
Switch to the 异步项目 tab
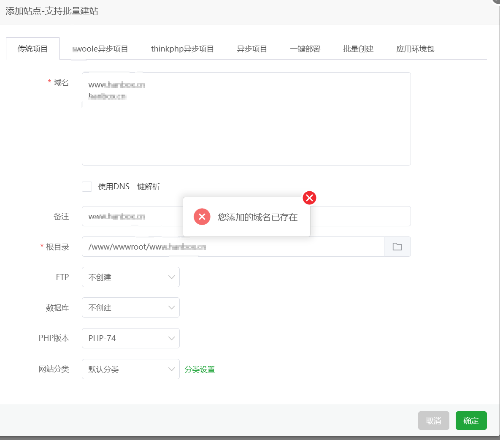pos(252,49)
